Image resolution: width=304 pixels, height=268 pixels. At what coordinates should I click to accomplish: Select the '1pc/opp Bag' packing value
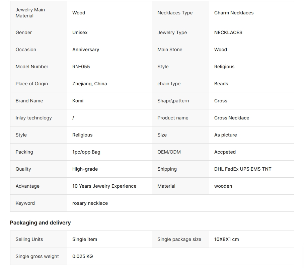(x=86, y=152)
